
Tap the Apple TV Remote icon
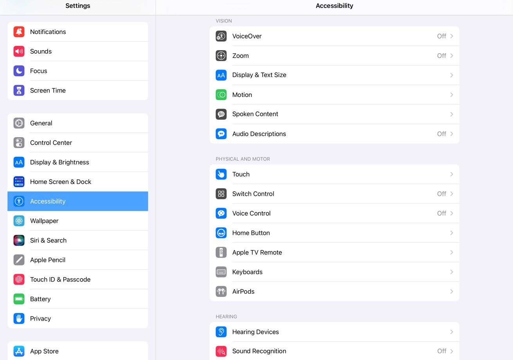[221, 253]
